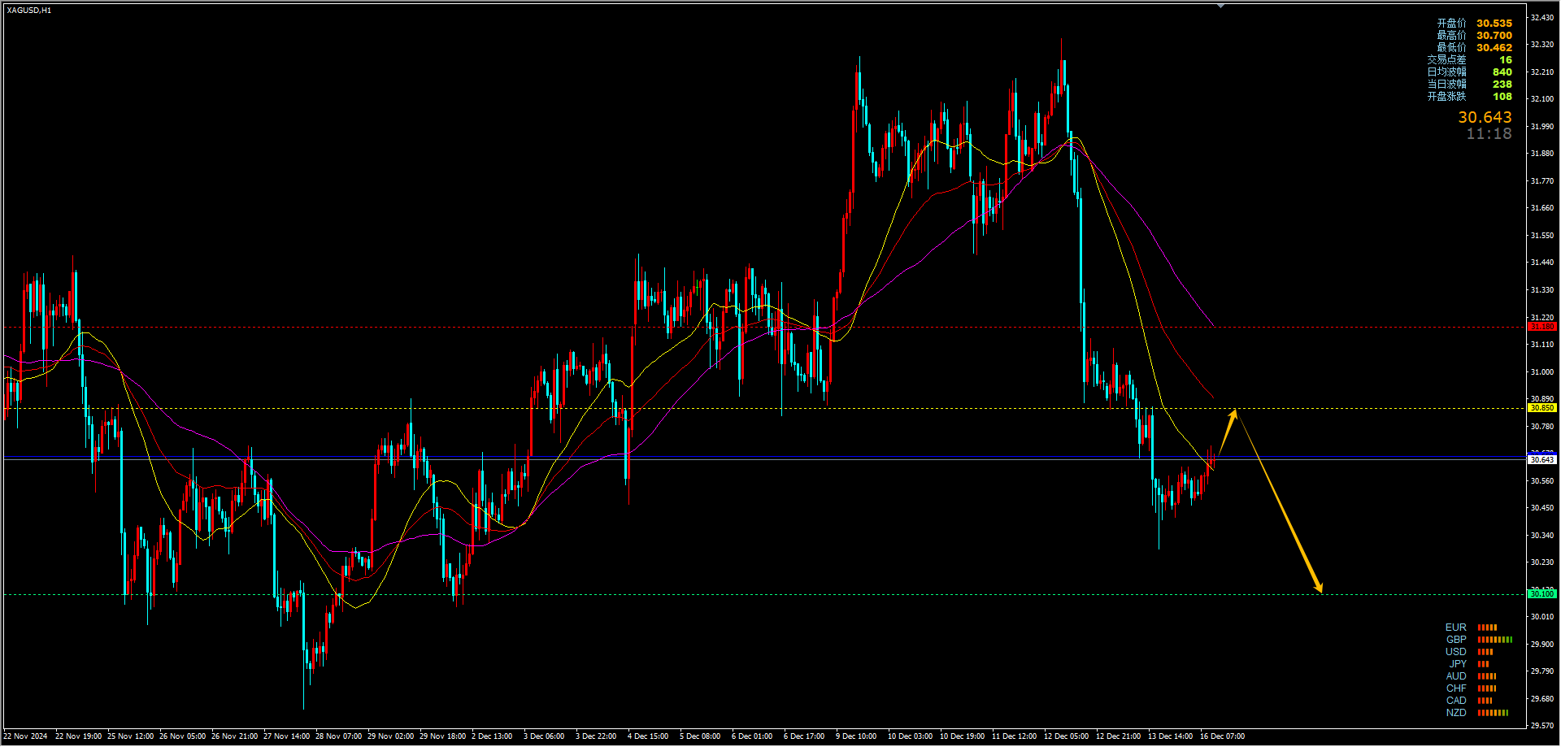This screenshot has width=1561, height=747.
Task: Click the 22 Nov 2024 date on time axis
Action: click(25, 736)
